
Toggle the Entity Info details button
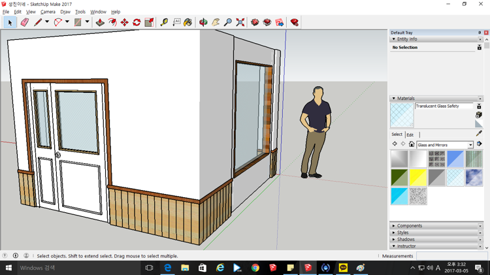(x=480, y=47)
